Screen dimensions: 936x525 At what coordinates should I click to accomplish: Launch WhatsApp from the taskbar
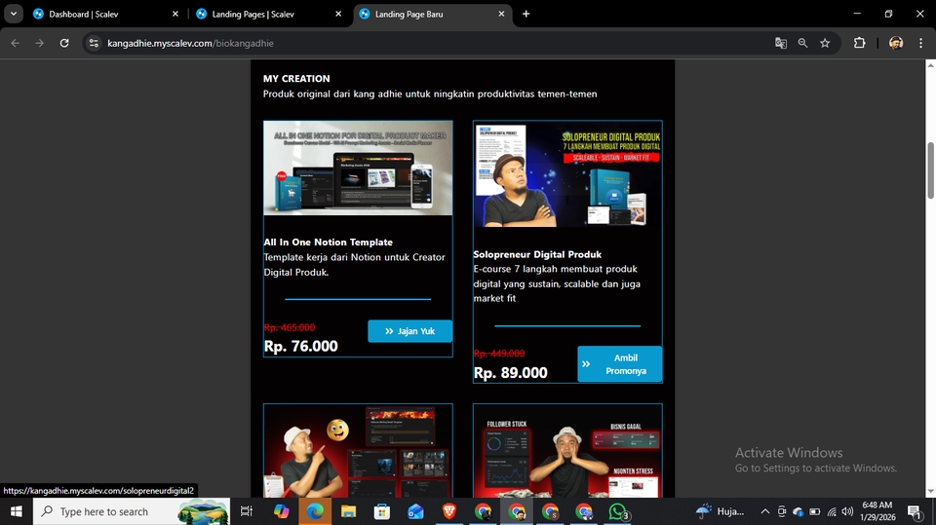click(618, 511)
